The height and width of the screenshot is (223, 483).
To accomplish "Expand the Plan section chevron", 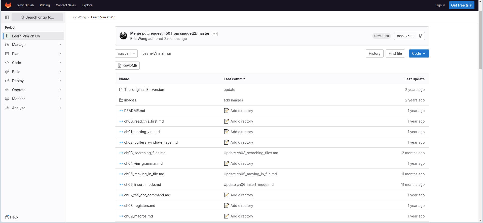I will [x=60, y=54].
